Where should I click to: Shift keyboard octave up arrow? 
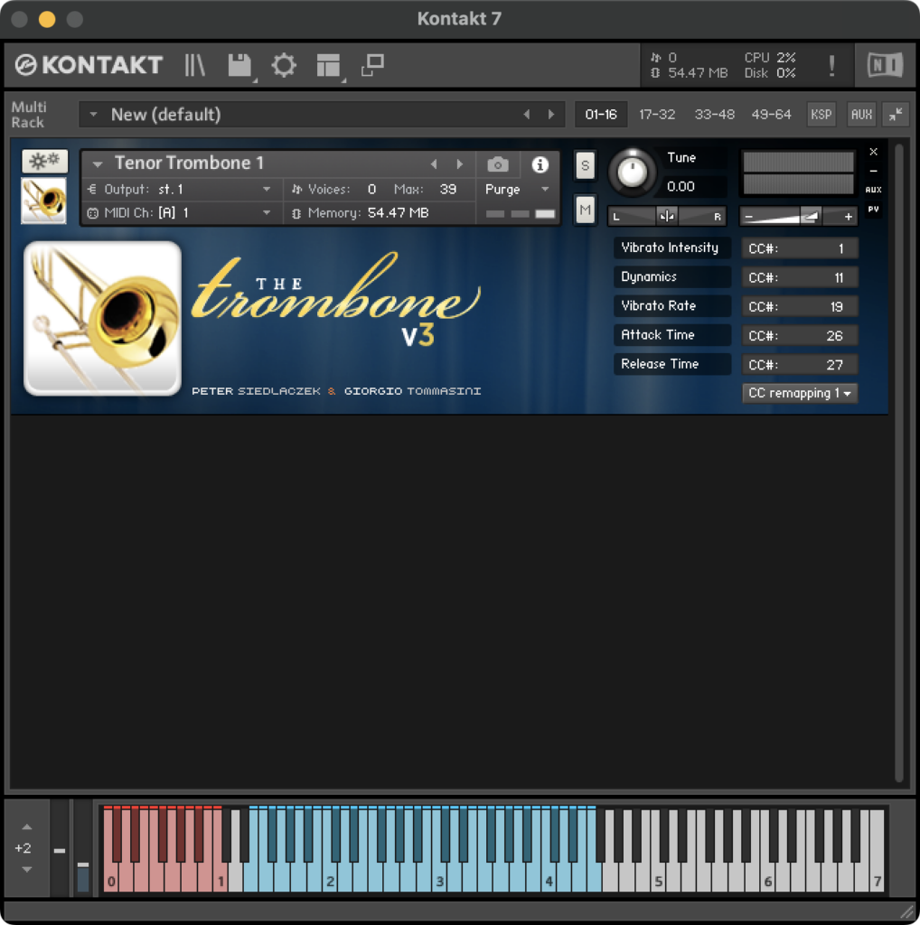pyautogui.click(x=26, y=827)
